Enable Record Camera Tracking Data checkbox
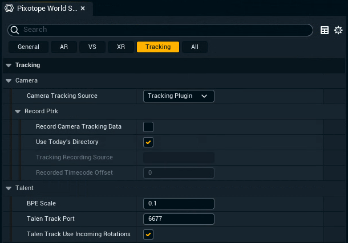The width and height of the screenshot is (348, 243). tap(148, 127)
